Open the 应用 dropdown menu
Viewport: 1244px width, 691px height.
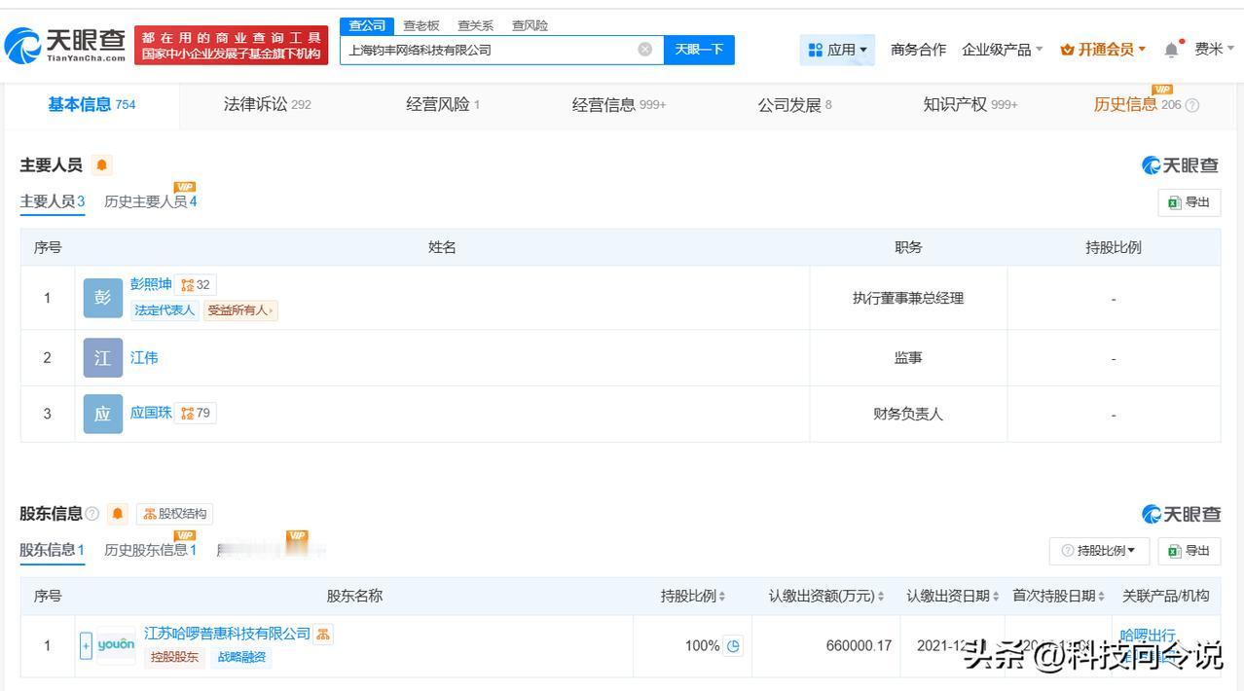[x=837, y=50]
